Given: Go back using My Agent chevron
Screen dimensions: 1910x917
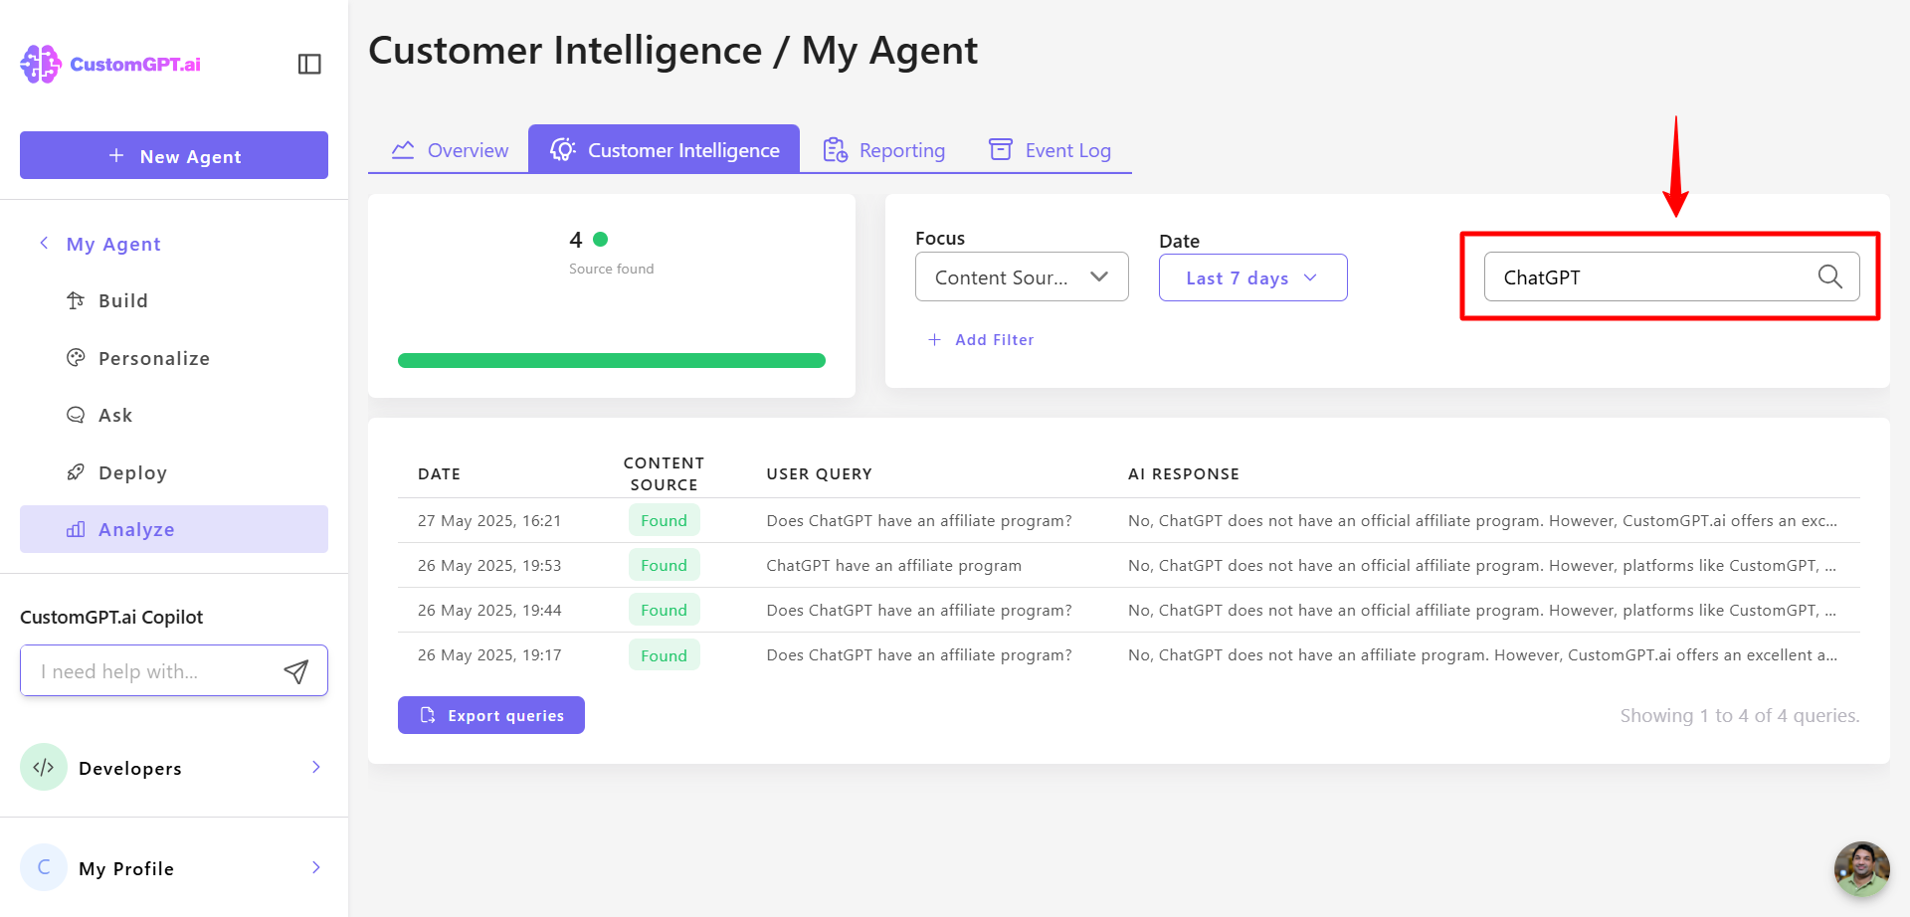Looking at the screenshot, I should pyautogui.click(x=44, y=243).
